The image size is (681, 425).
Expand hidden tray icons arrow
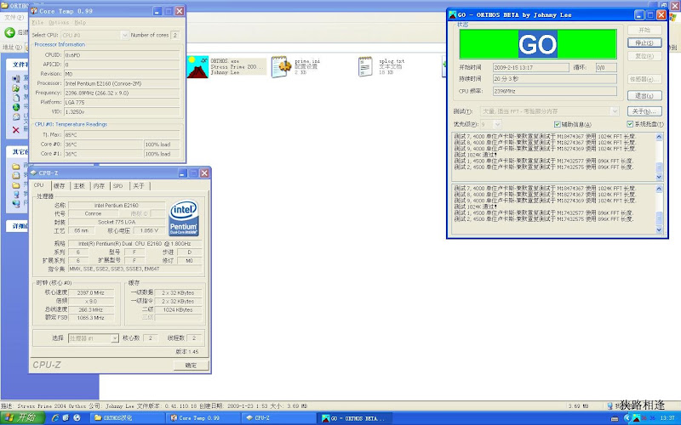(627, 418)
